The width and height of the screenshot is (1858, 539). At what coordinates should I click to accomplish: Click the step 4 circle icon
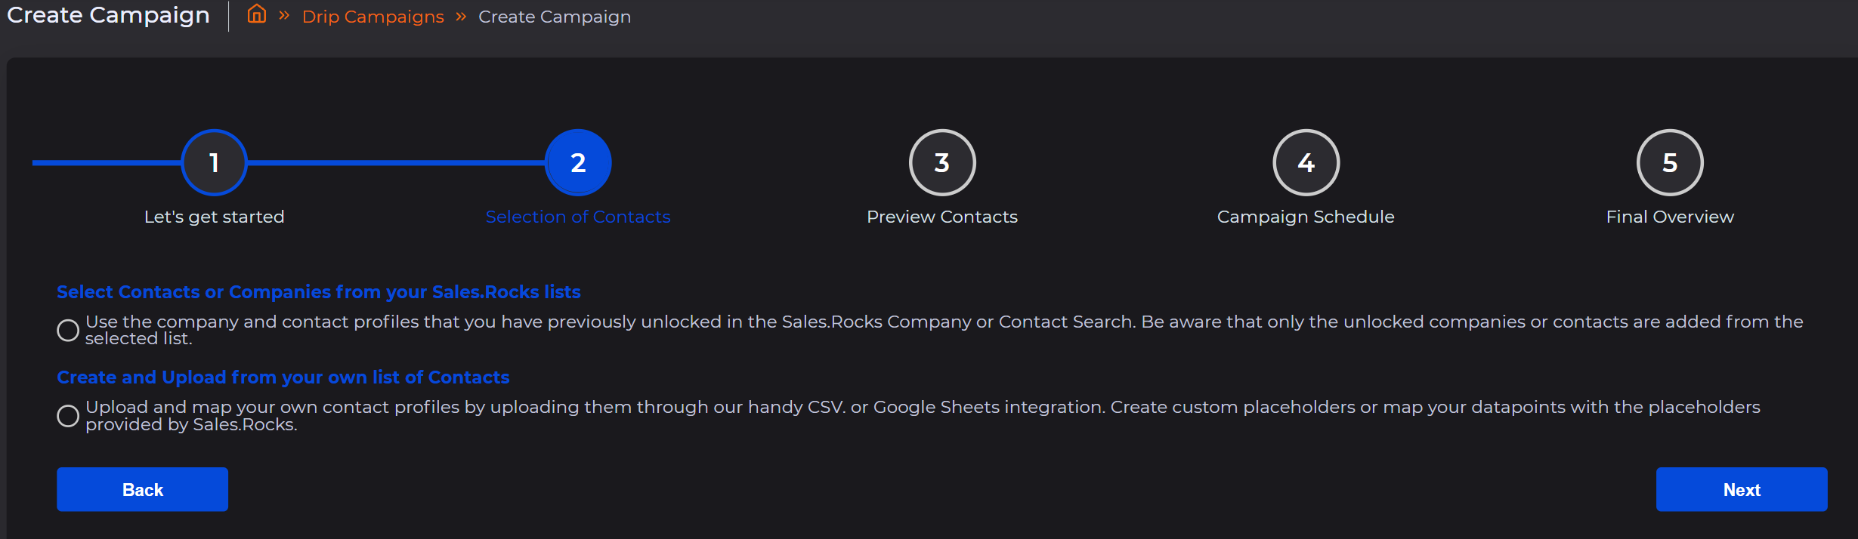[1306, 162]
